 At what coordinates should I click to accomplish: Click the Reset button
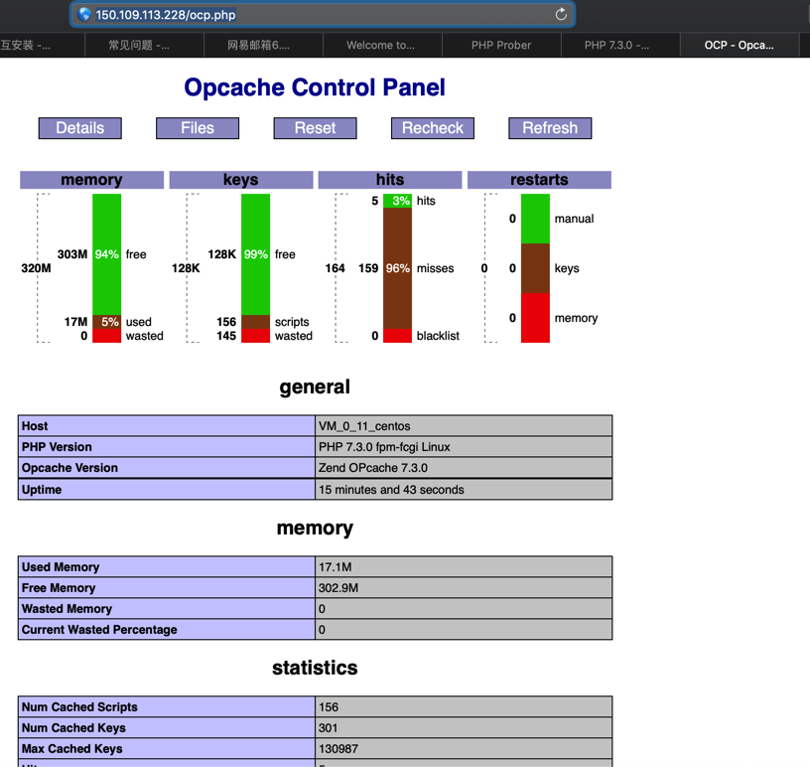(315, 128)
